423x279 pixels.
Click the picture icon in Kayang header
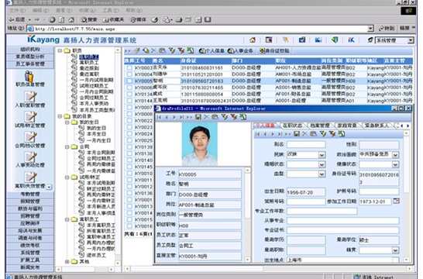point(318,40)
